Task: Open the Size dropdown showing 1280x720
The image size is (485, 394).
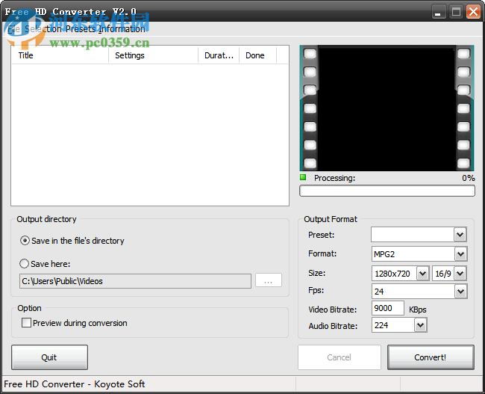Action: coord(422,274)
